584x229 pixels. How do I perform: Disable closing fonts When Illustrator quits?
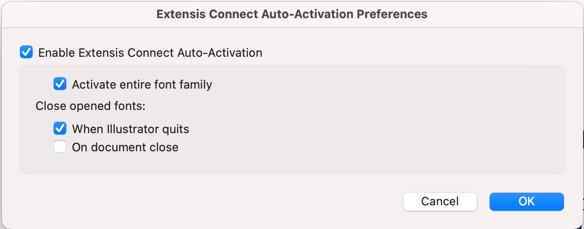(x=60, y=129)
